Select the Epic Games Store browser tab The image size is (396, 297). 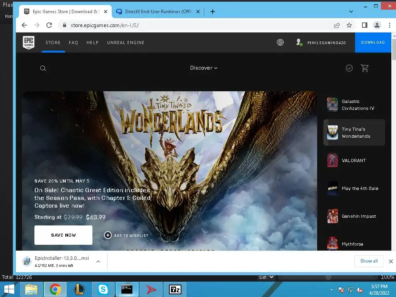tap(65, 12)
